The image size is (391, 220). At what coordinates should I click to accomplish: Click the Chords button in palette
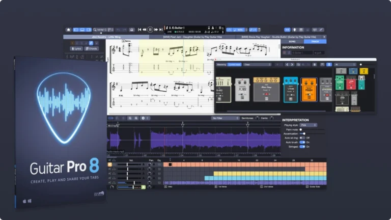coord(91,49)
